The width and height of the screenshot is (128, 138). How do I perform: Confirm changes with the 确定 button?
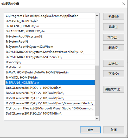click(x=90, y=130)
